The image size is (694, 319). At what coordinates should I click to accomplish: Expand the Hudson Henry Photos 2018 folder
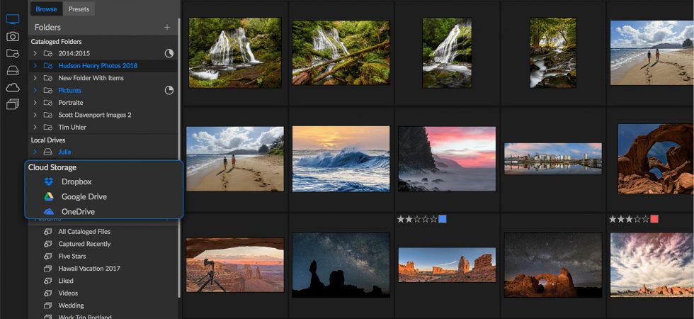[35, 65]
